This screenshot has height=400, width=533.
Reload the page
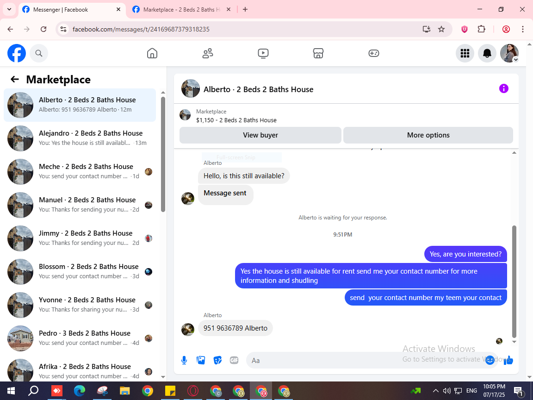click(x=43, y=29)
